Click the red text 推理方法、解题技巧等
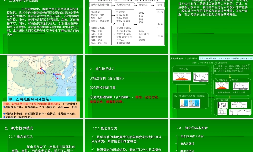This screenshot has height=152, width=253. point(107,102)
